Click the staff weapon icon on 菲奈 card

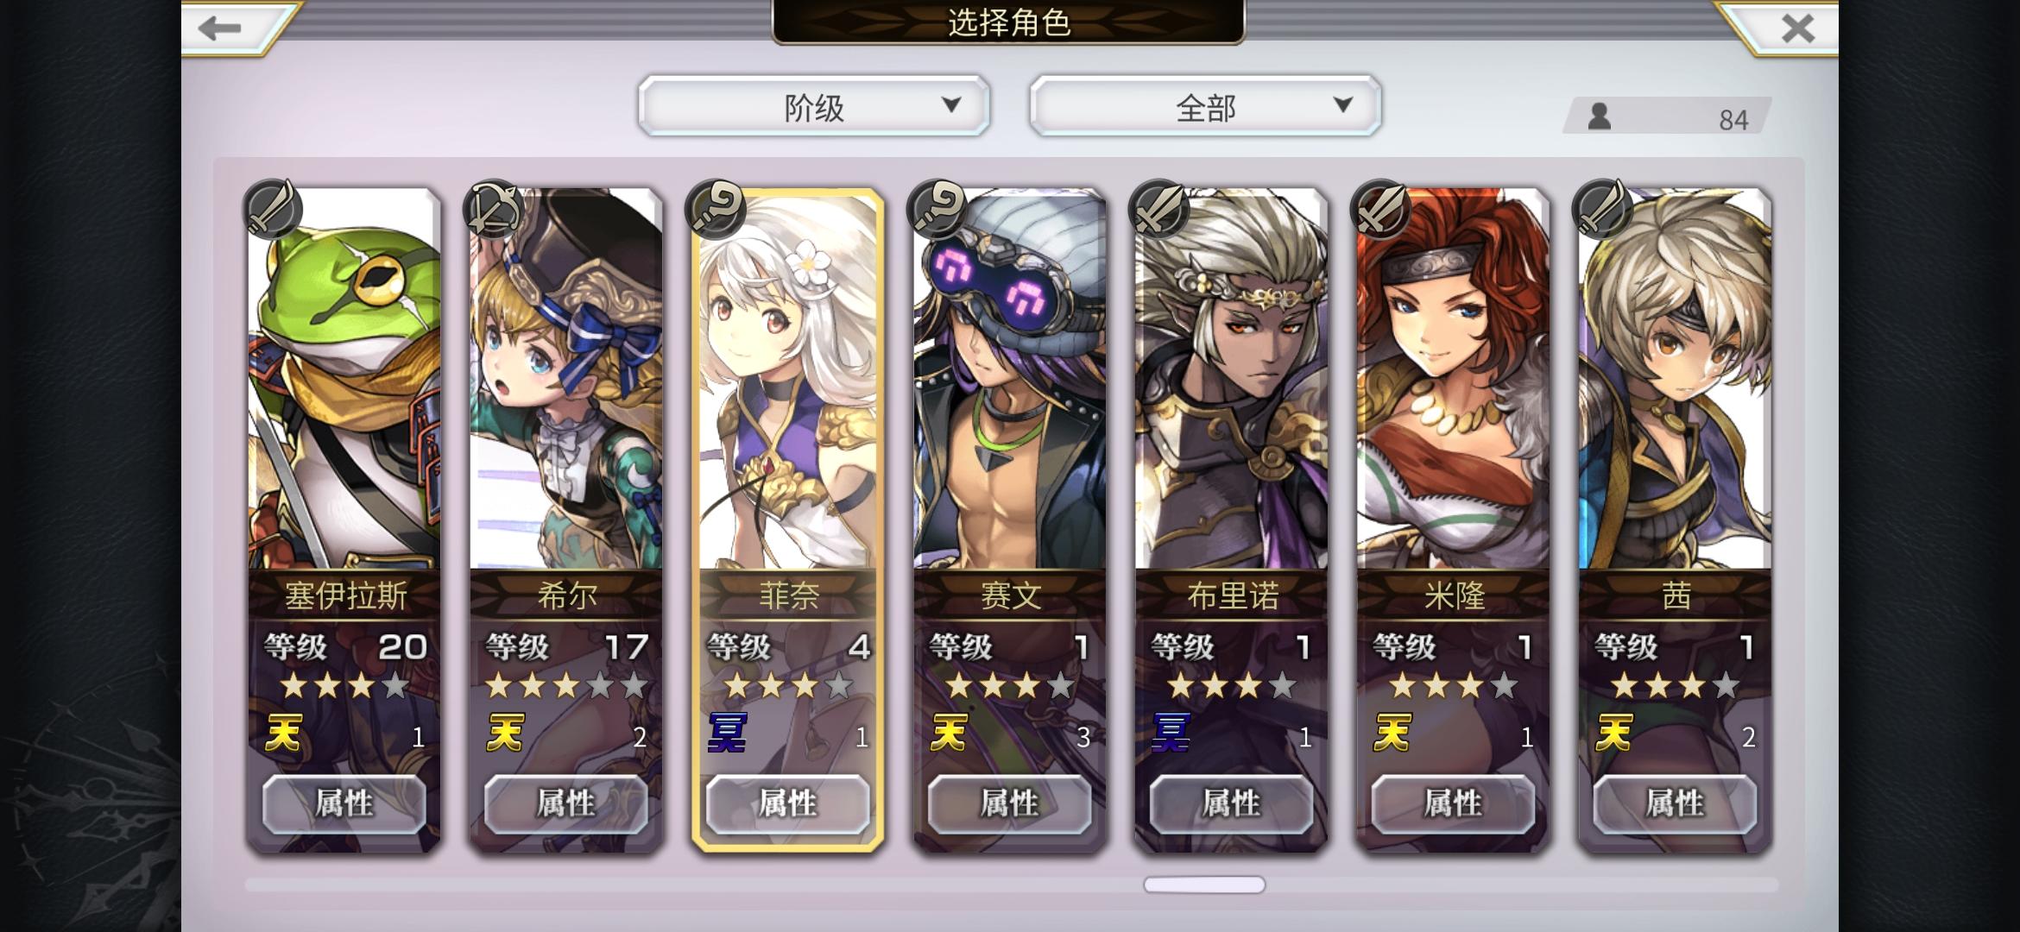(716, 209)
